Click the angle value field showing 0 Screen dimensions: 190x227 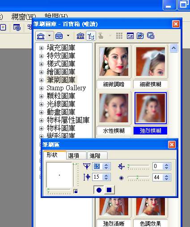[158, 166]
